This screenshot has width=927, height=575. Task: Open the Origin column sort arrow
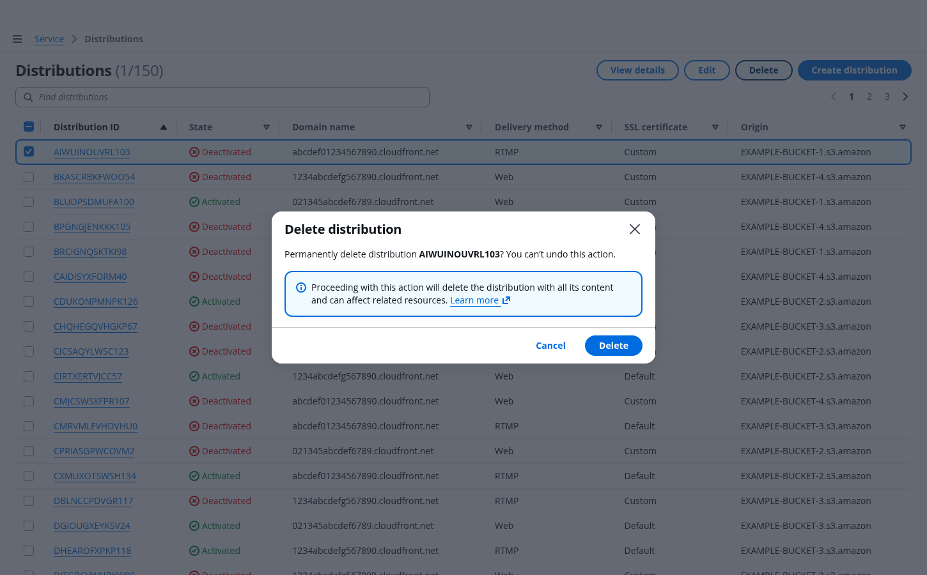903,127
